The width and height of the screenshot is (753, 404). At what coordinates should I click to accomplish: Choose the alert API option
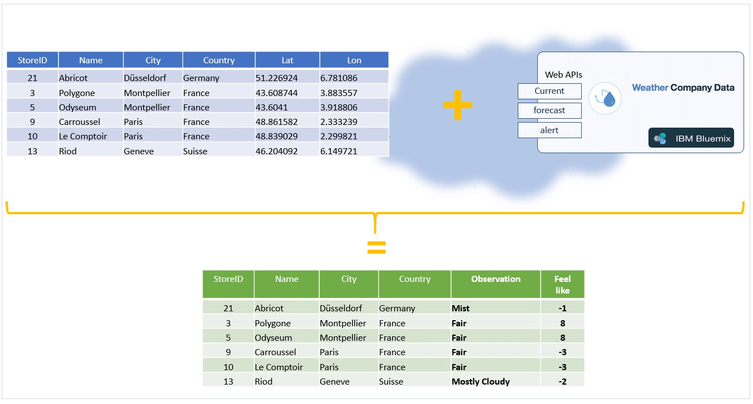coord(549,130)
